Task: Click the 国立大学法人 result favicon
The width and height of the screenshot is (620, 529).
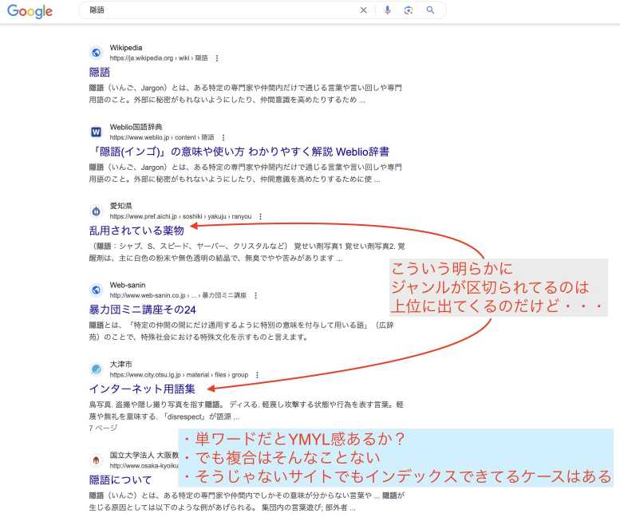Action: tap(96, 460)
